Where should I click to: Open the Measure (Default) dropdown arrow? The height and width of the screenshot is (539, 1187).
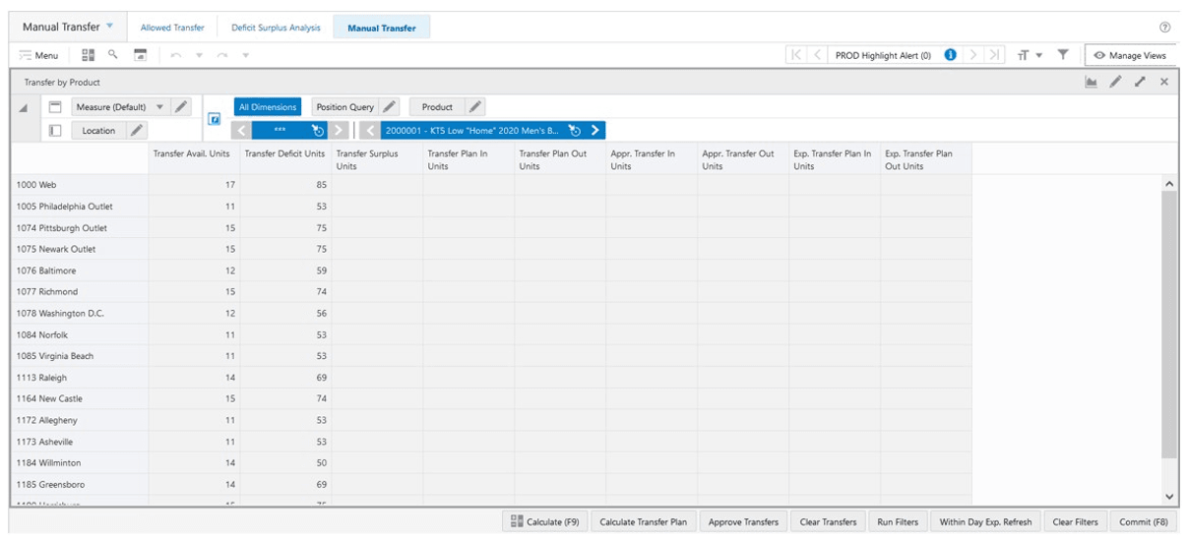point(159,107)
